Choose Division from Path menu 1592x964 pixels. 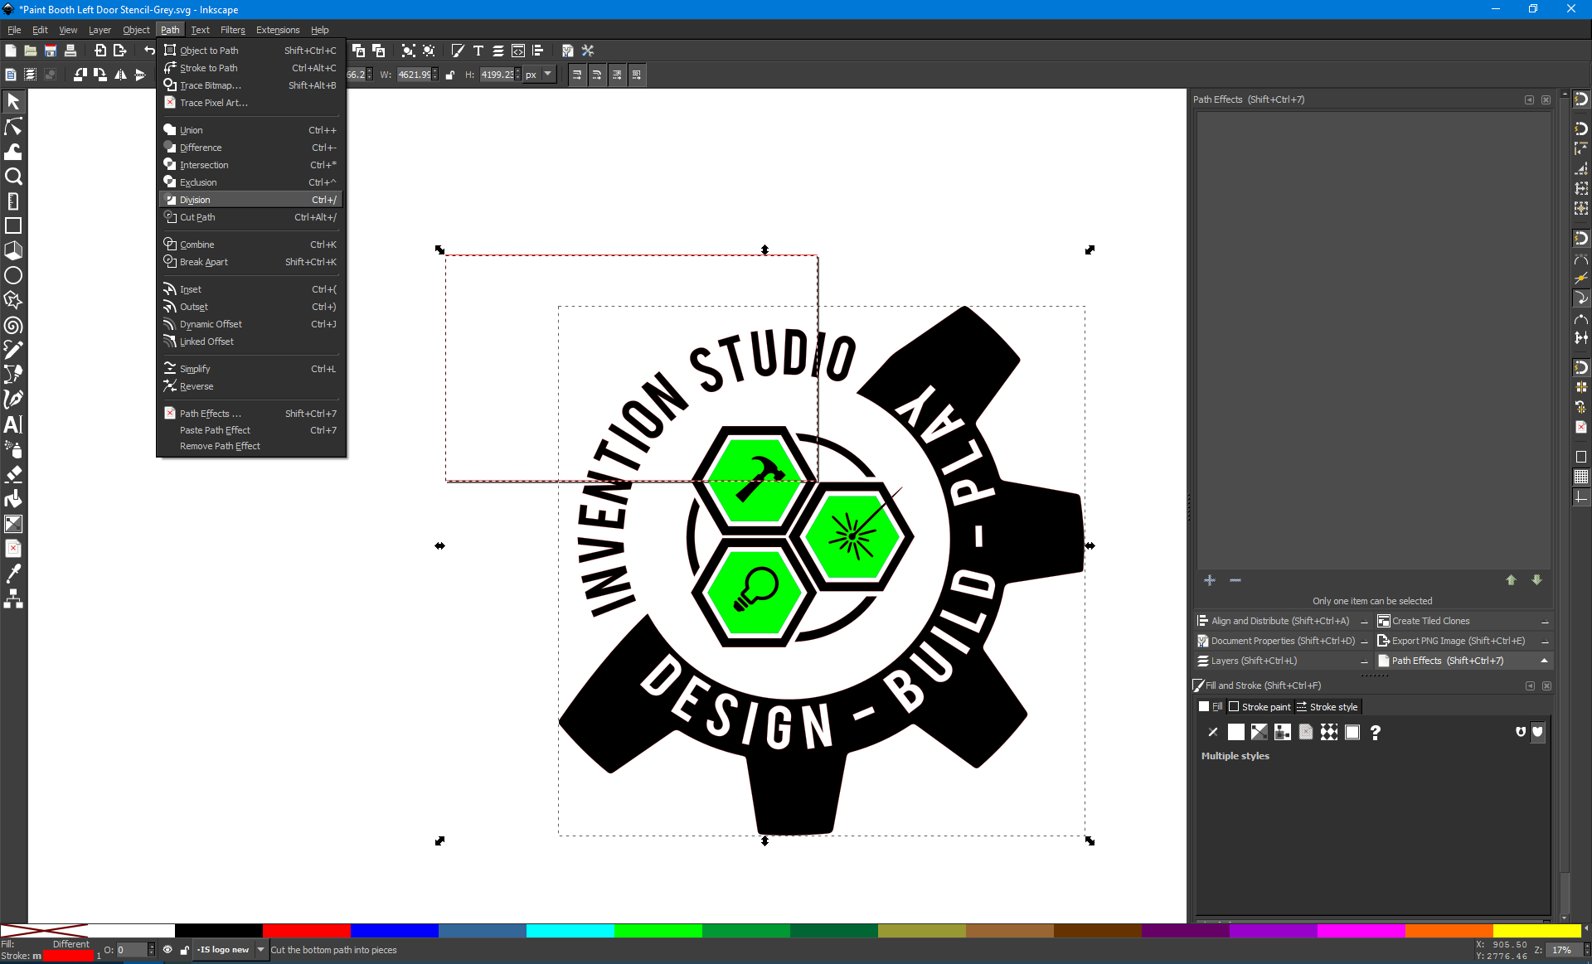point(250,200)
